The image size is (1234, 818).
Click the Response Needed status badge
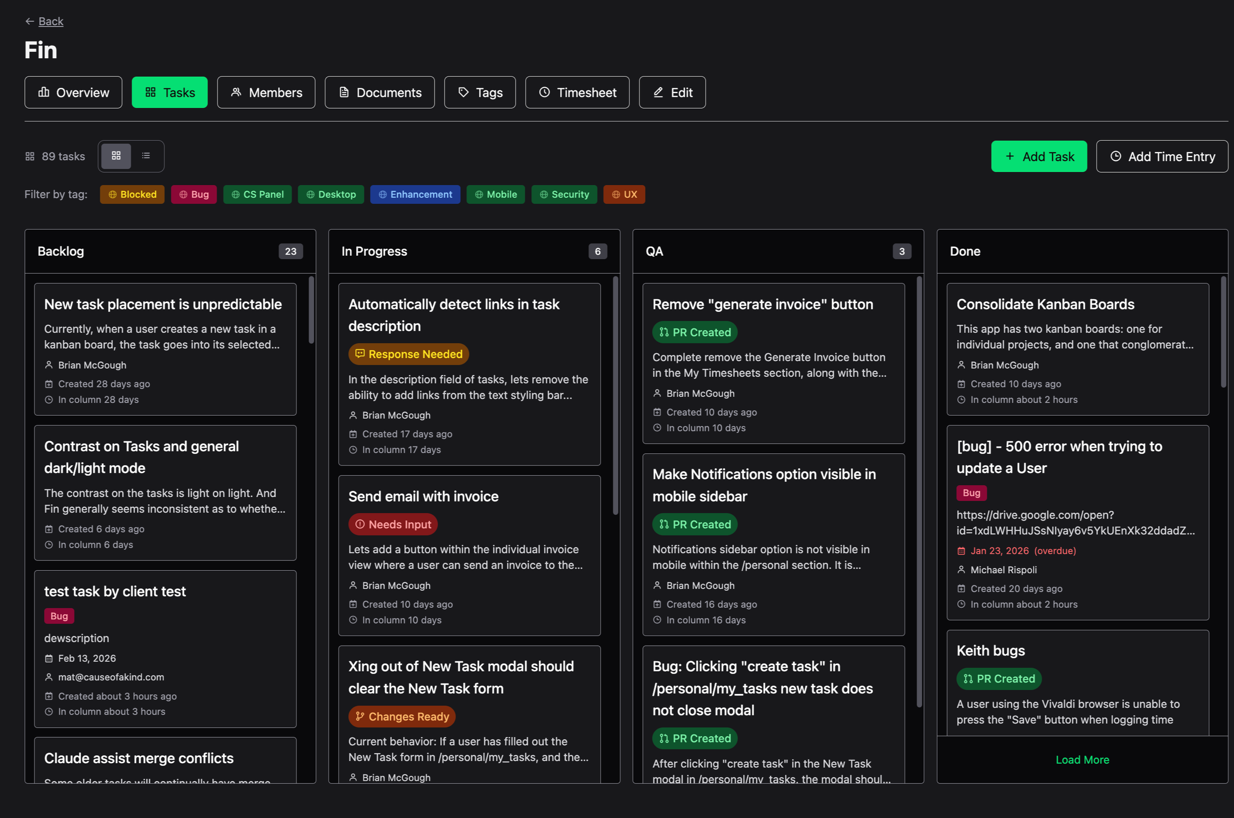coord(409,354)
